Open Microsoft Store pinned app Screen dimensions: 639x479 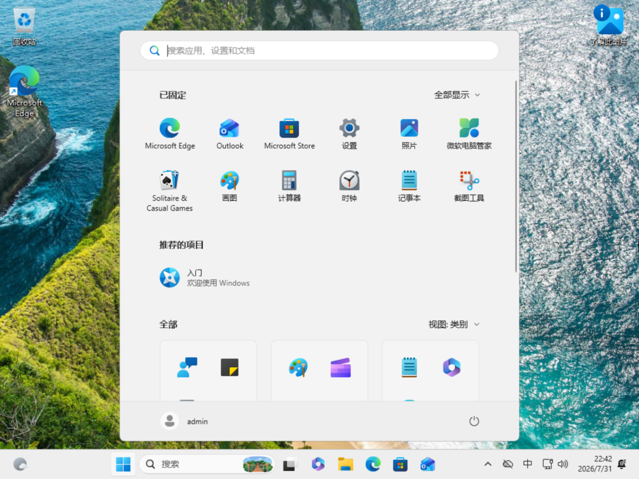pos(289,134)
